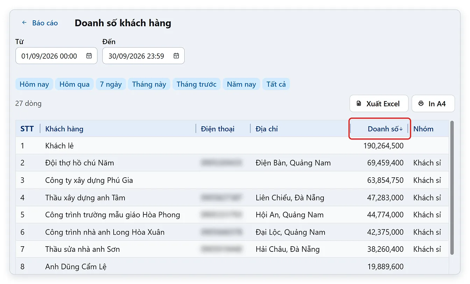Sort by the STT column header

tap(27, 129)
